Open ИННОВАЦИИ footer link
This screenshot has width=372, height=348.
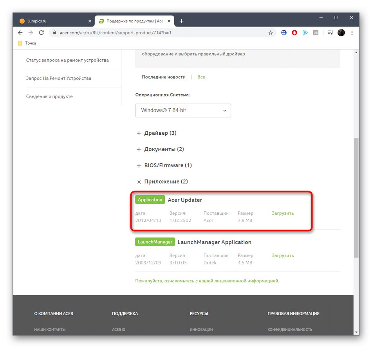pos(201,330)
